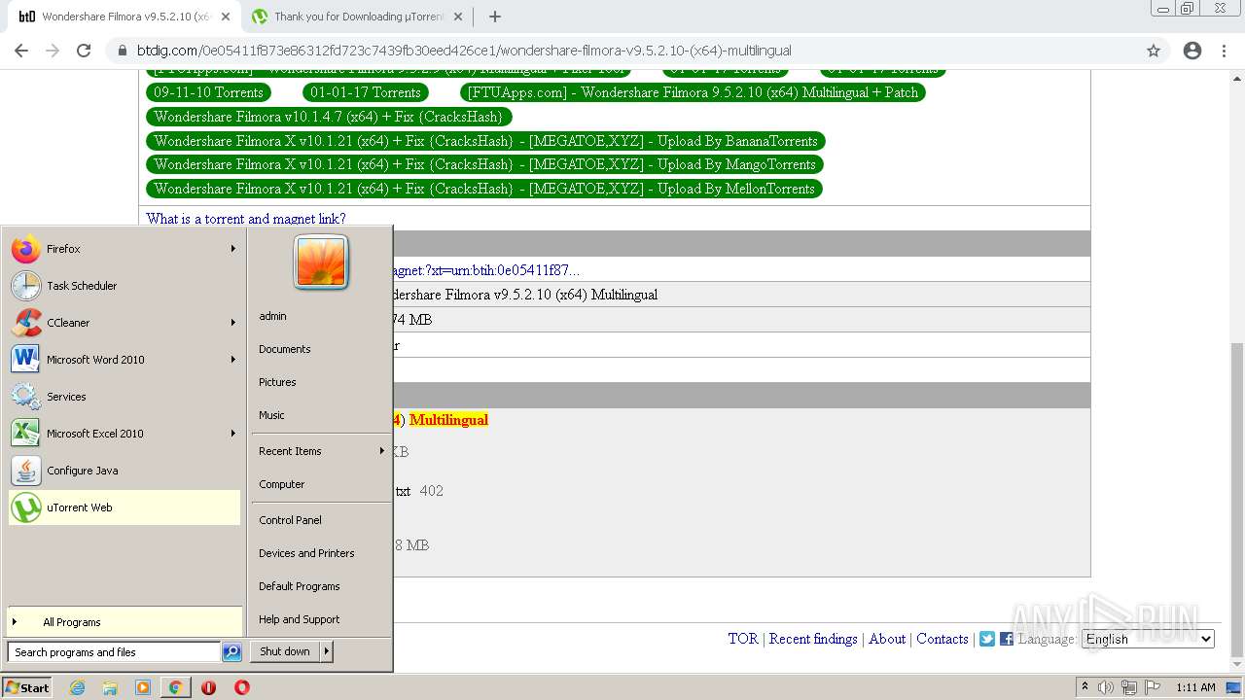
Task: Open the Language dropdown
Action: tap(1149, 639)
